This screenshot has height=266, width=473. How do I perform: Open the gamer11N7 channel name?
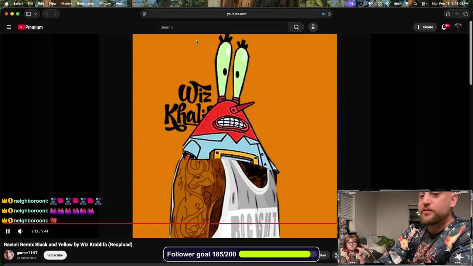point(27,253)
